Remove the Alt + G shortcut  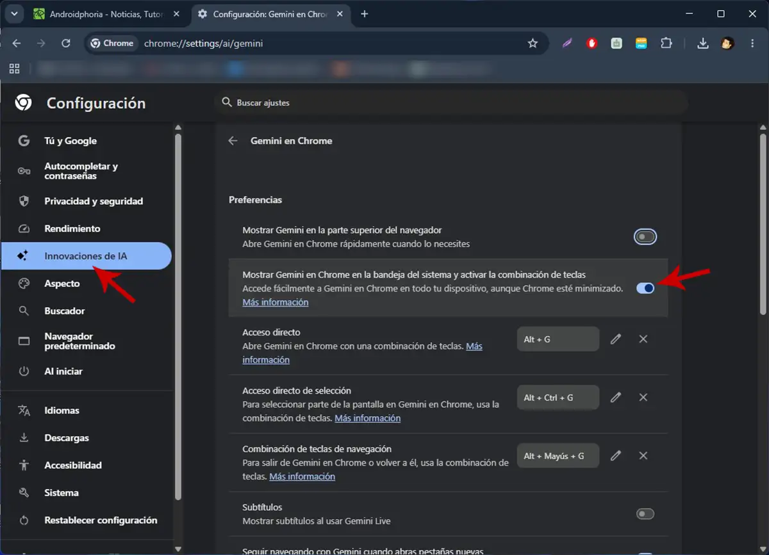643,339
